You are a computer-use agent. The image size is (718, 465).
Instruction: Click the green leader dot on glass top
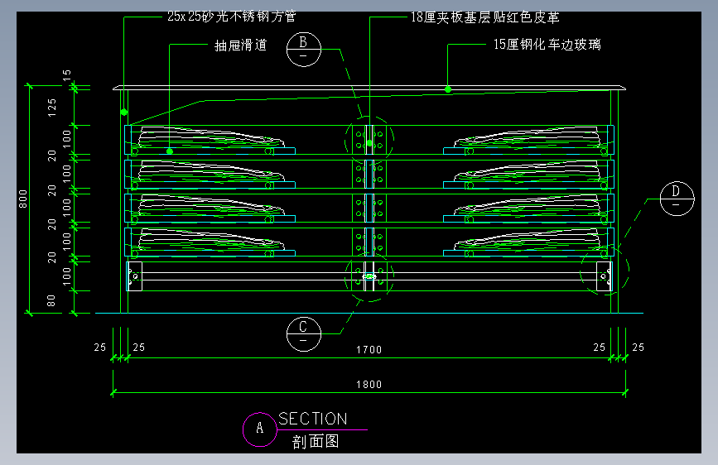[448, 89]
